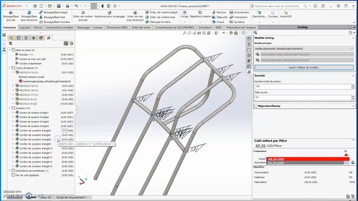Click the gray Précédent 56.26 USD bar

click(x=305, y=162)
